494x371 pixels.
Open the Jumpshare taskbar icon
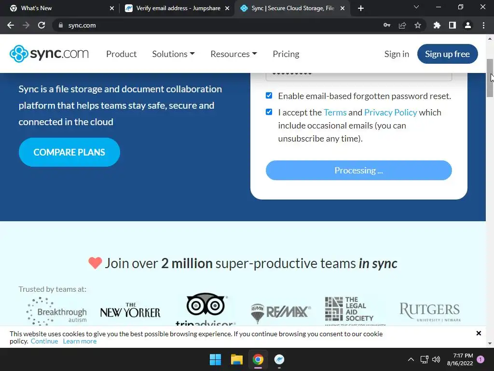(x=279, y=359)
